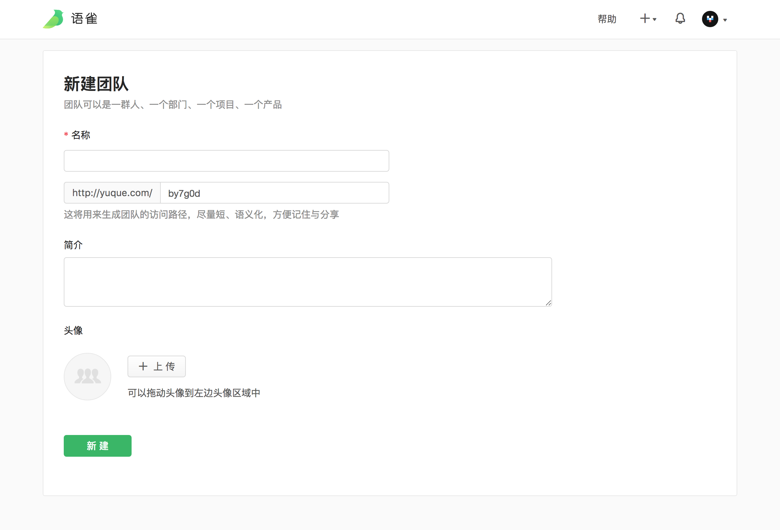Click the 新建团队 page heading
780x530 pixels.
[x=96, y=84]
